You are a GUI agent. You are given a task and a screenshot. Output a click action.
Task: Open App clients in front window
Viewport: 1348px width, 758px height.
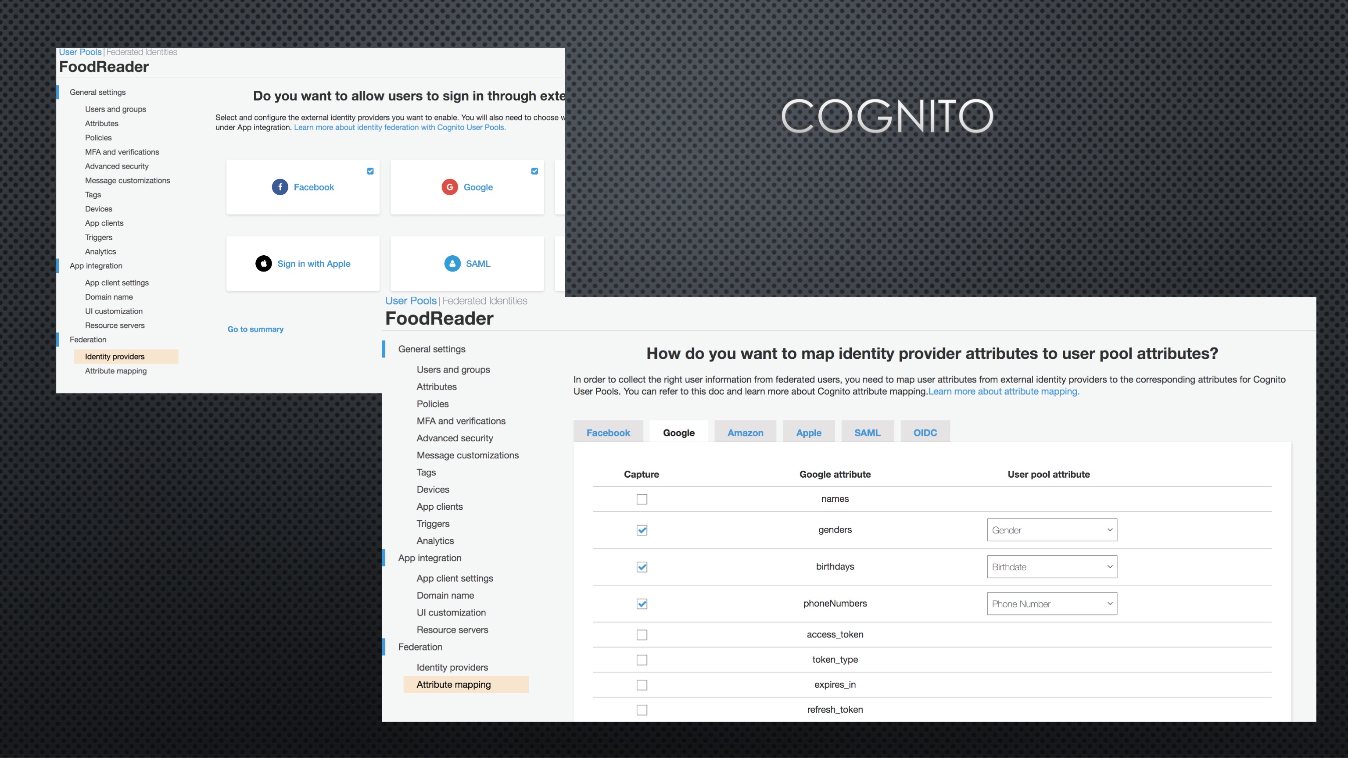pos(440,506)
